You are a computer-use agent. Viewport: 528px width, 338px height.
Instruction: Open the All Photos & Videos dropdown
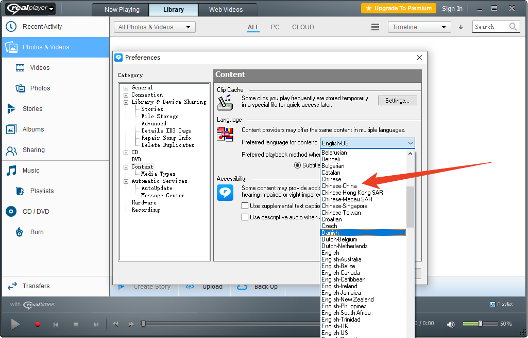[x=155, y=27]
